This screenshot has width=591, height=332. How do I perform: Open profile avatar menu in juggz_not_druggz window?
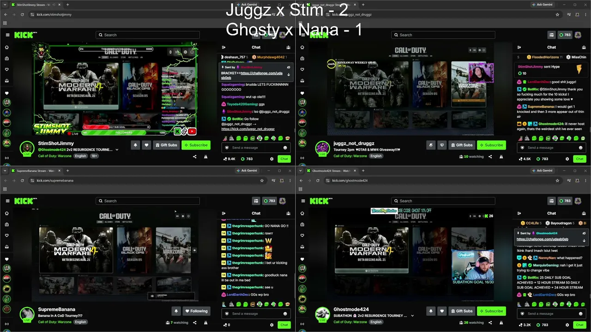578,35
